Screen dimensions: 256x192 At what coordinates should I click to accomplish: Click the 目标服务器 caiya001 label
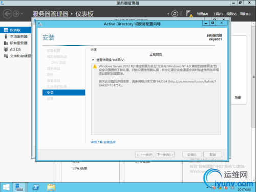(215, 37)
